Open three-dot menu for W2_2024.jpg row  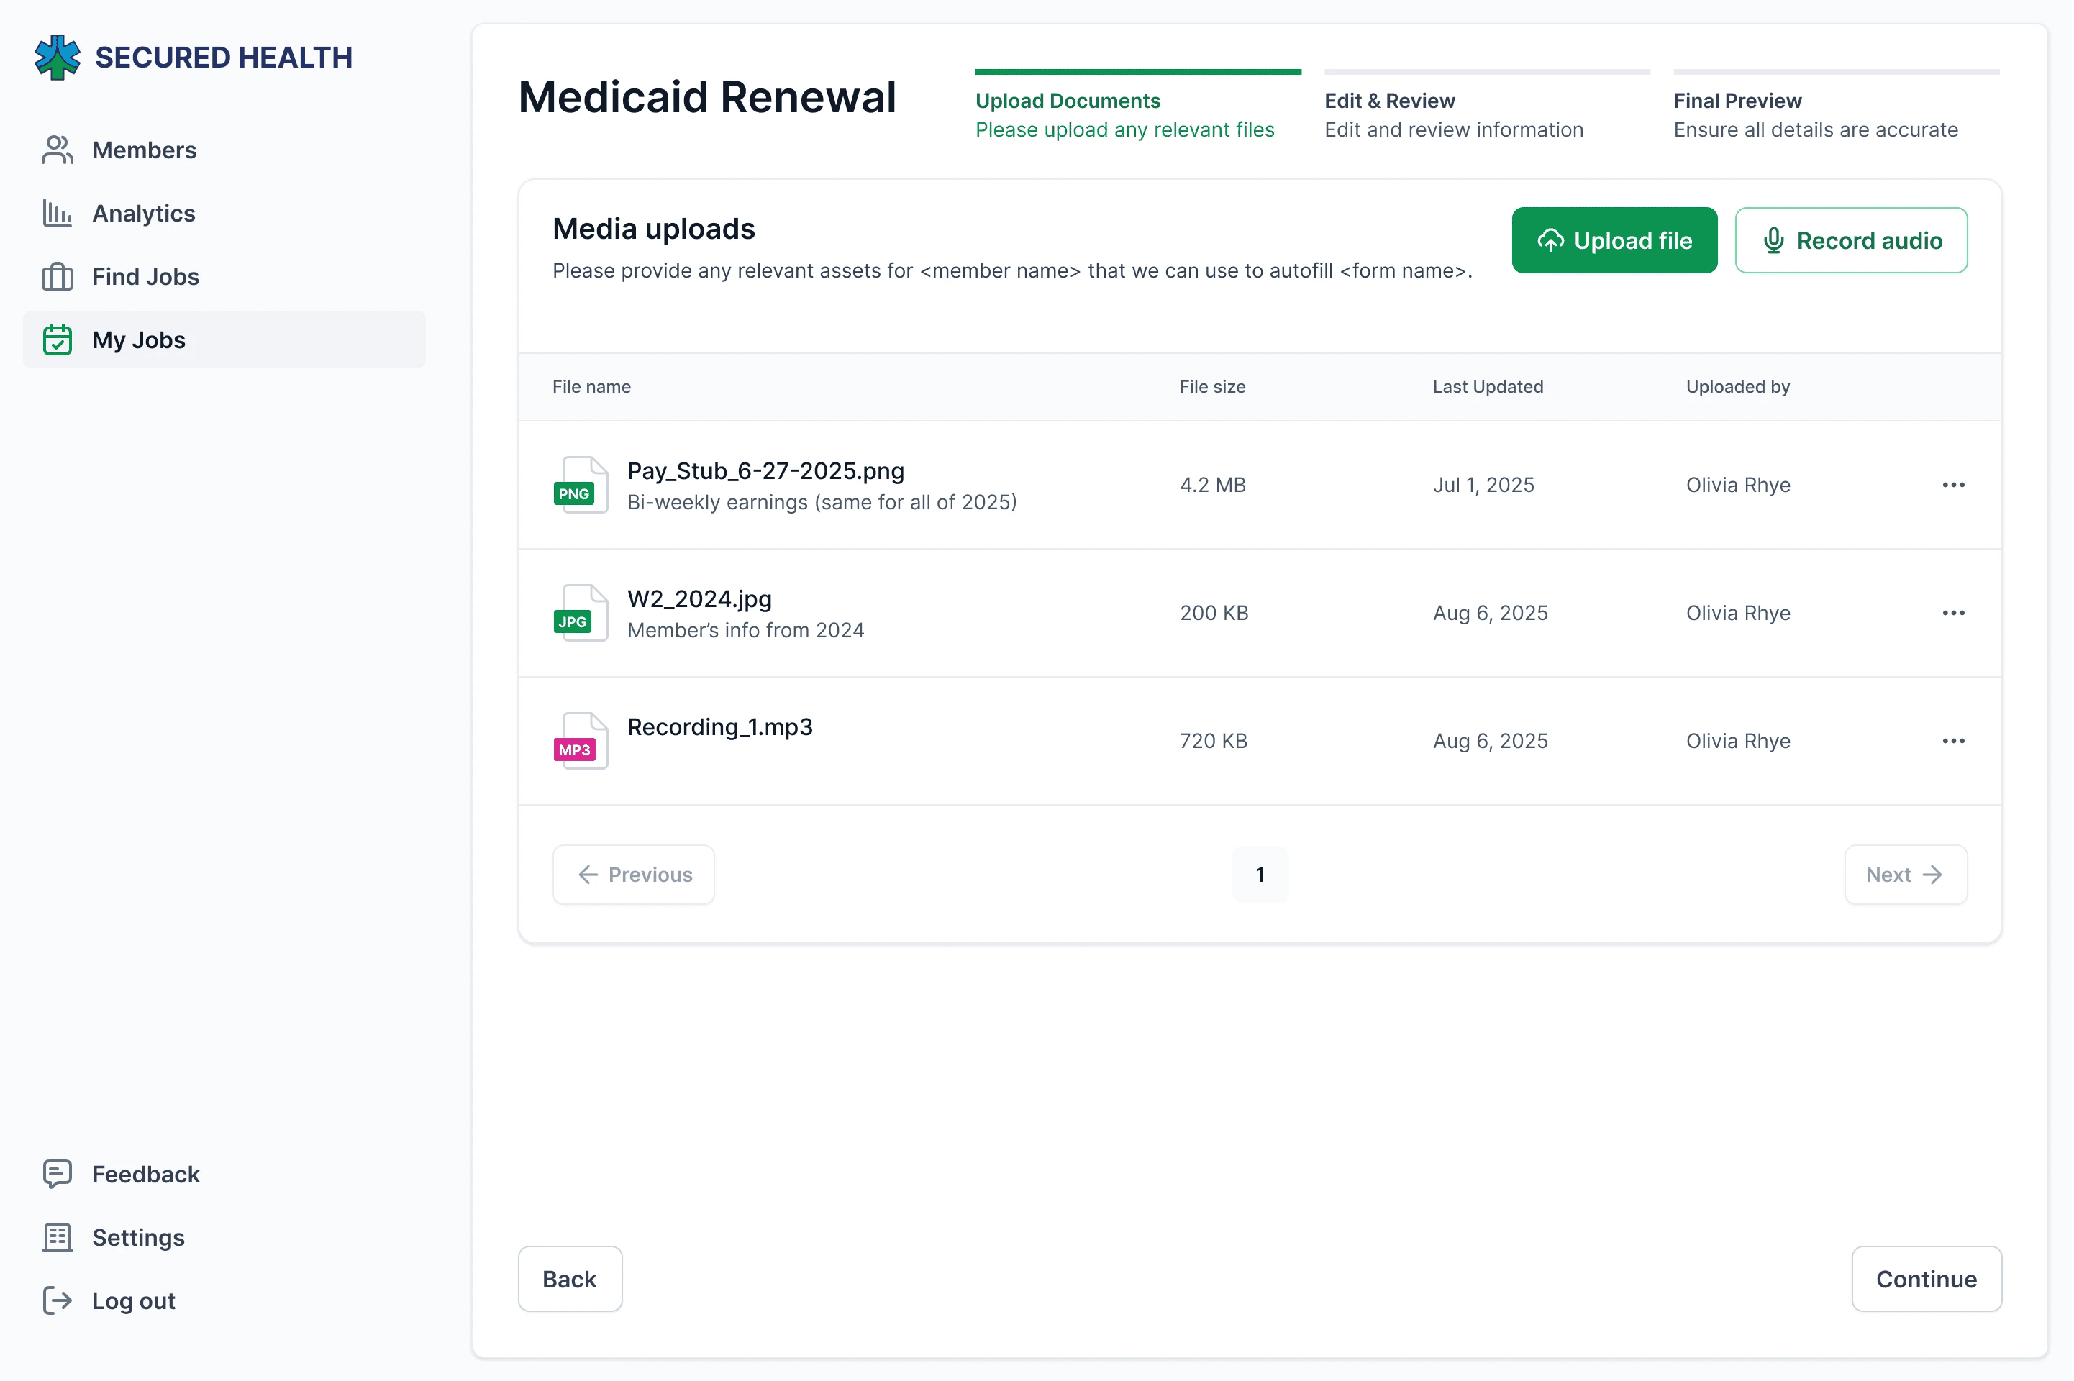pyautogui.click(x=1952, y=613)
